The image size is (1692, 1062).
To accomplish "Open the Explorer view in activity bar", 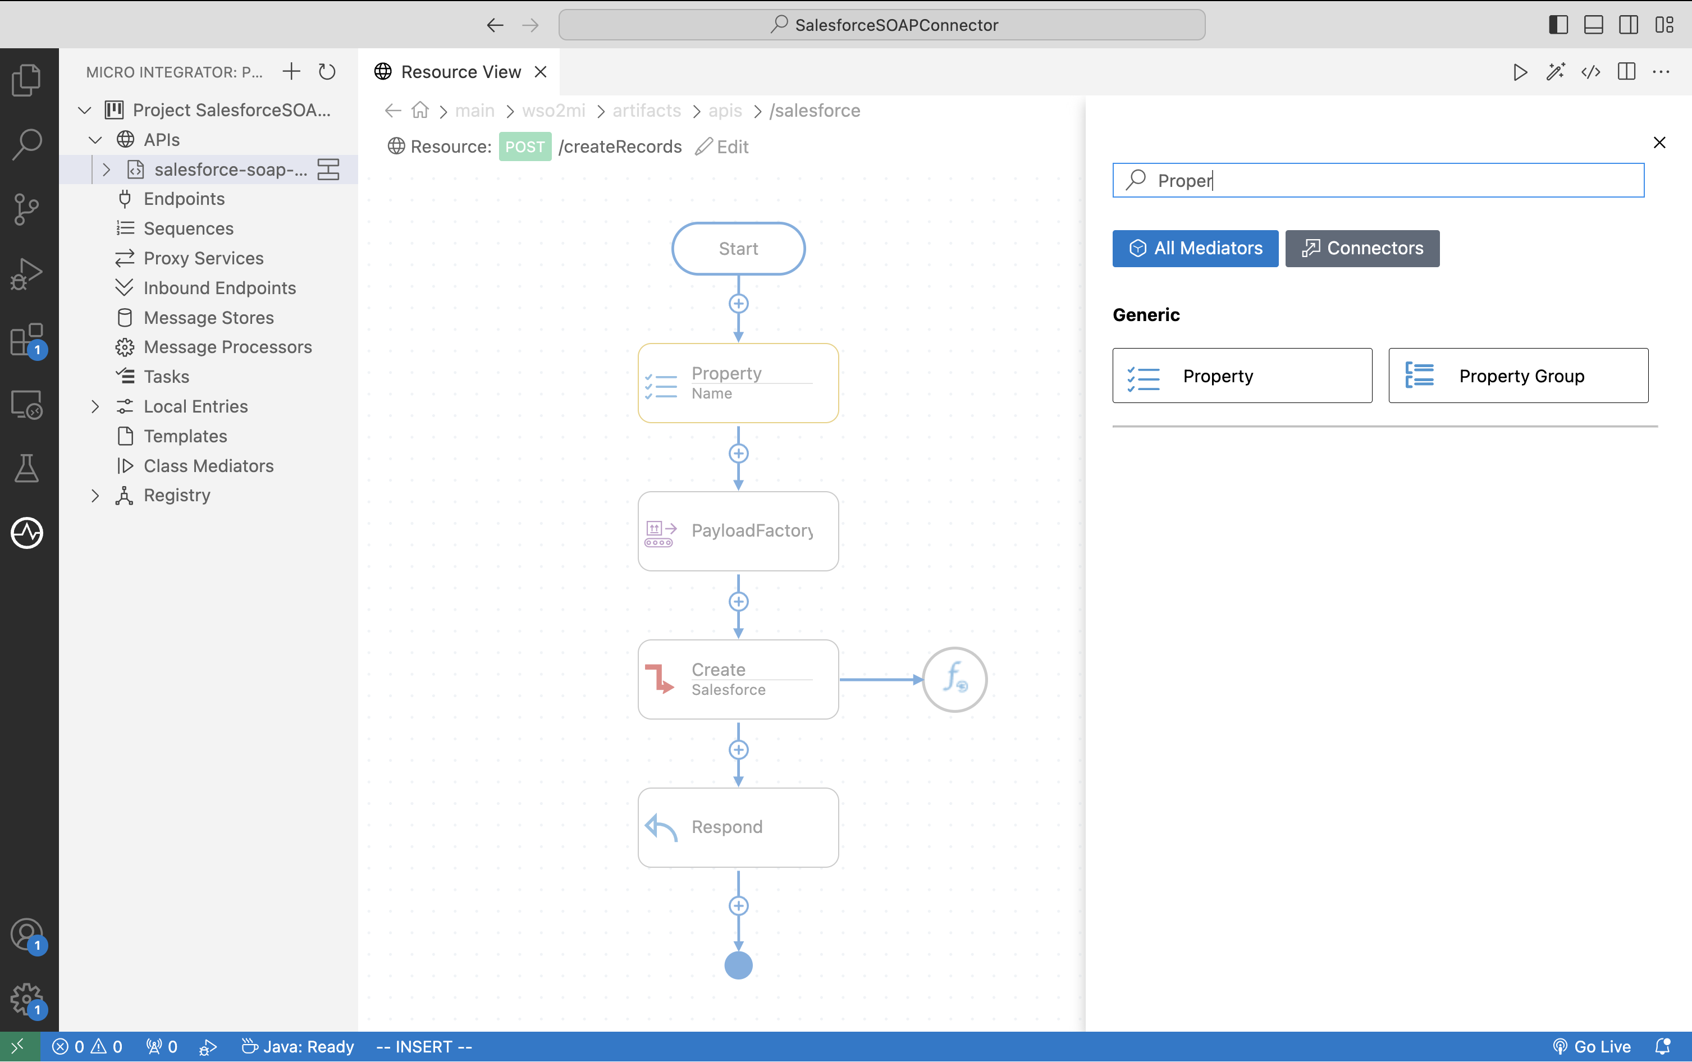I will coord(27,79).
